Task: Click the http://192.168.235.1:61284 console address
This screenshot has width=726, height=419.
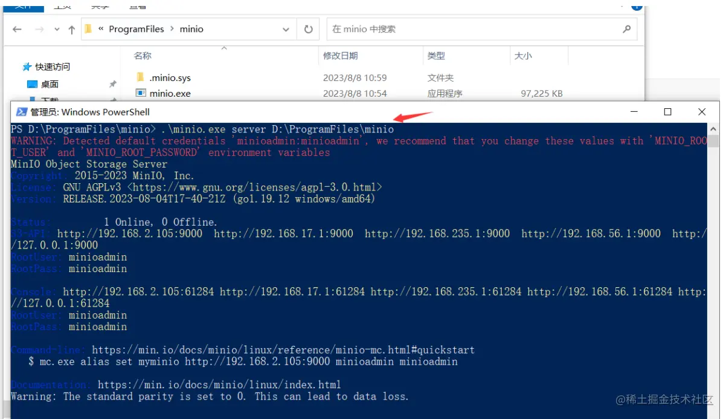Action: pos(446,292)
